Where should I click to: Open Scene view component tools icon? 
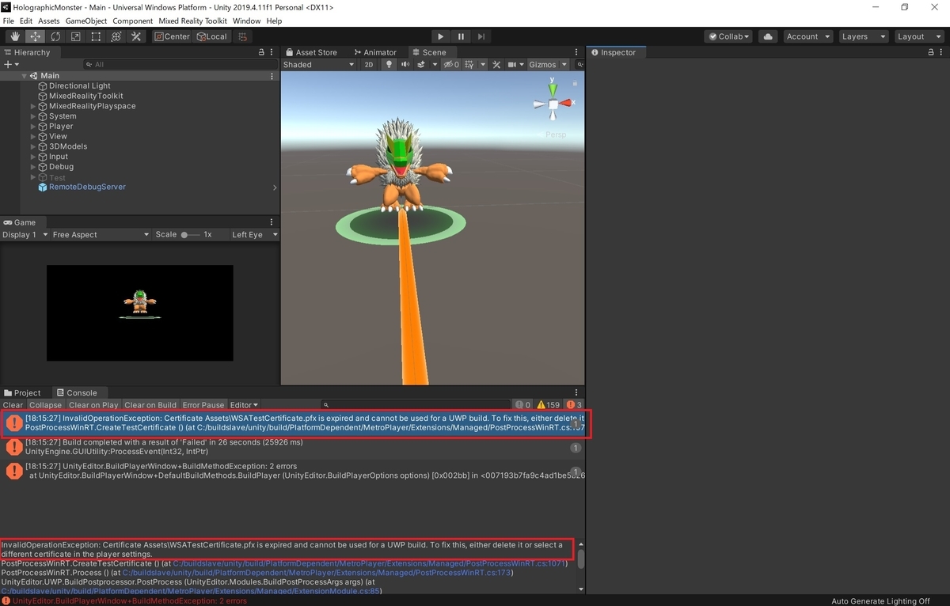tap(496, 65)
